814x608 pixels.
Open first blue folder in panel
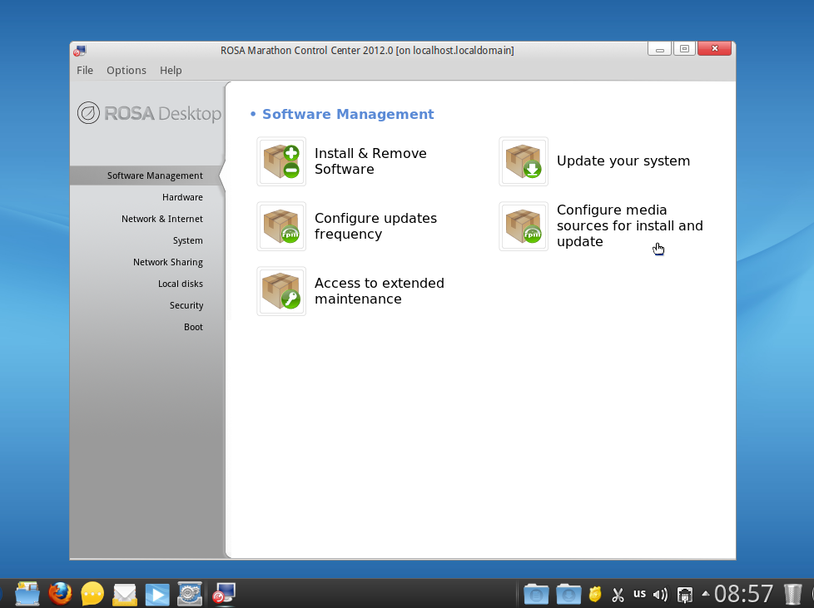(x=536, y=594)
